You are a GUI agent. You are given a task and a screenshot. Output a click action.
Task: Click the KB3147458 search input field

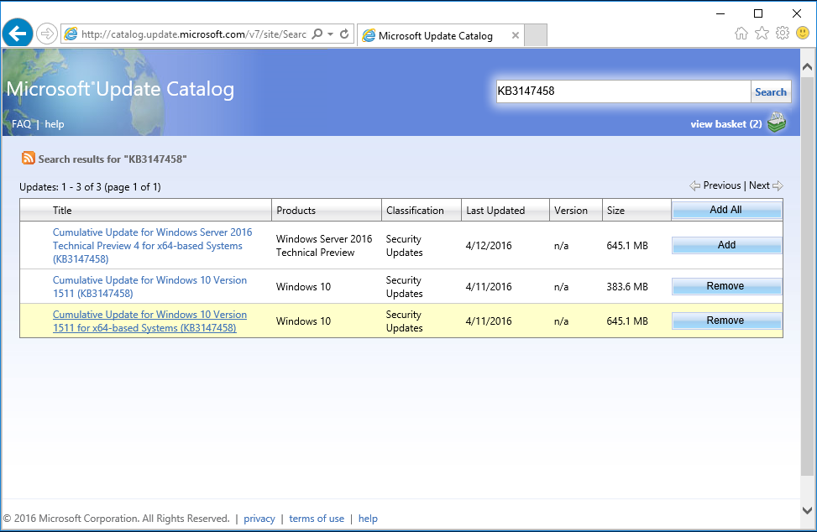click(622, 91)
